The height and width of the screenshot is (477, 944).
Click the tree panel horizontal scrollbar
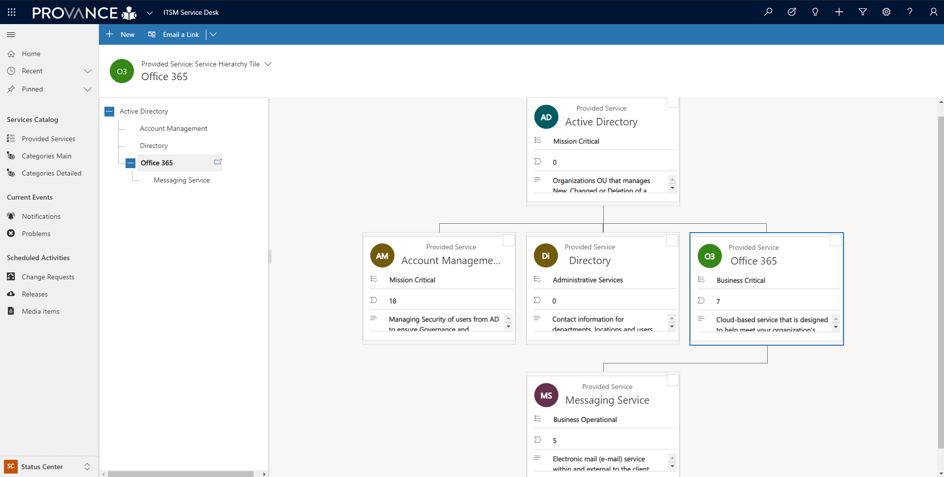pos(181,474)
